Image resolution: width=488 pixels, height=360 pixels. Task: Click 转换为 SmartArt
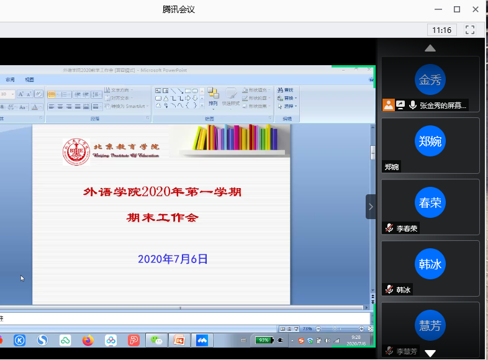(x=127, y=106)
